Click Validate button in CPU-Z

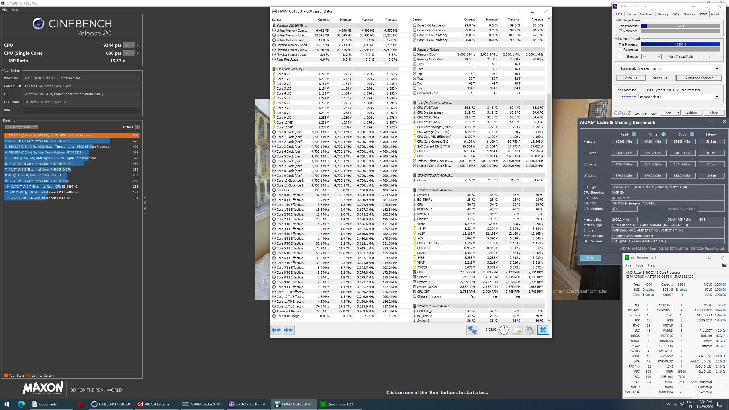pos(692,113)
